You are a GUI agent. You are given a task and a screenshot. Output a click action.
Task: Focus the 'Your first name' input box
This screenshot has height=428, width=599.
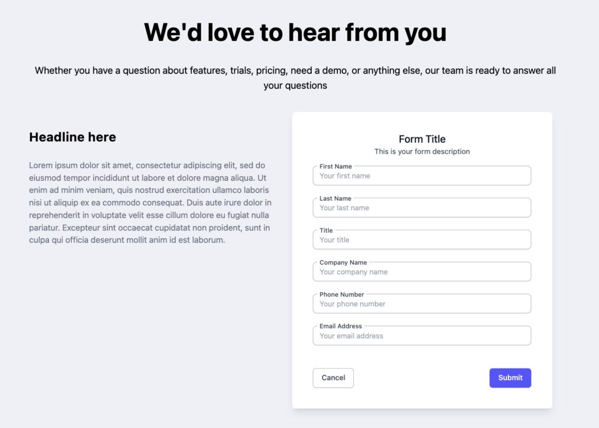(x=422, y=176)
